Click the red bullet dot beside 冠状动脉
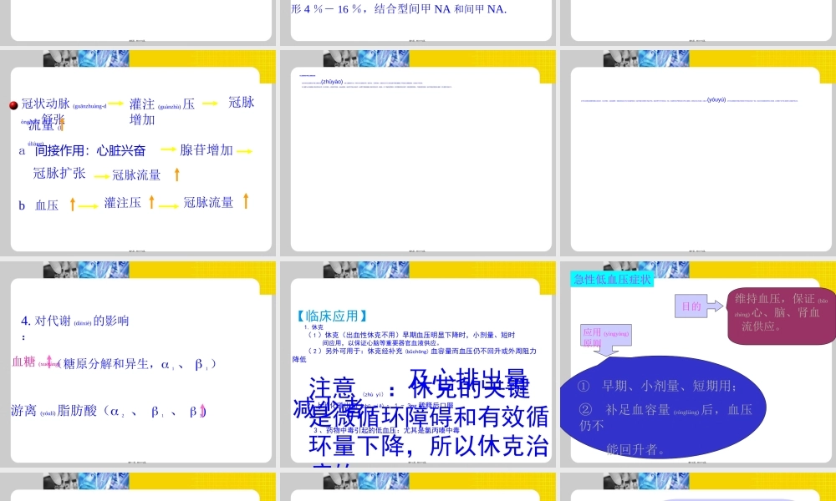836x501 pixels. (13, 105)
